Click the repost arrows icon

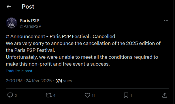pos(49,95)
